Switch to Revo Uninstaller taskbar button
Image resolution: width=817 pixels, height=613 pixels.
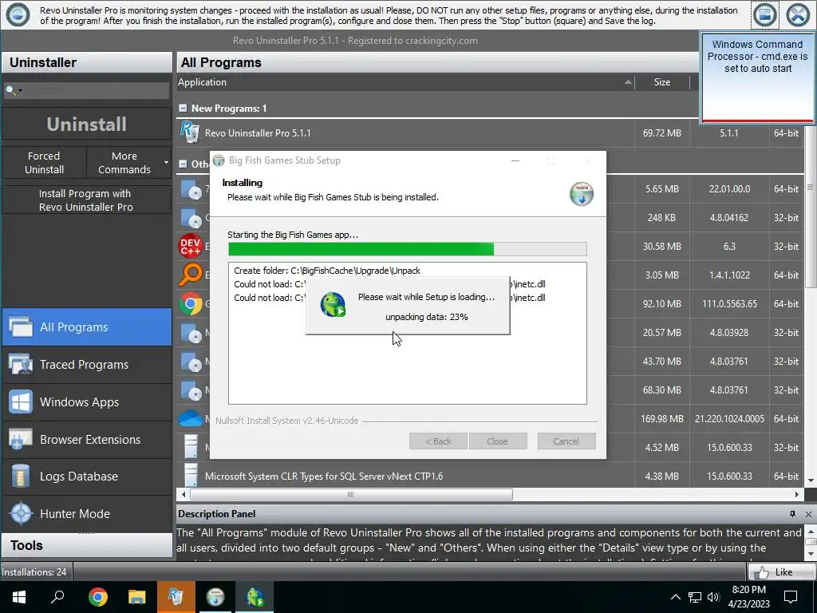pos(176,597)
